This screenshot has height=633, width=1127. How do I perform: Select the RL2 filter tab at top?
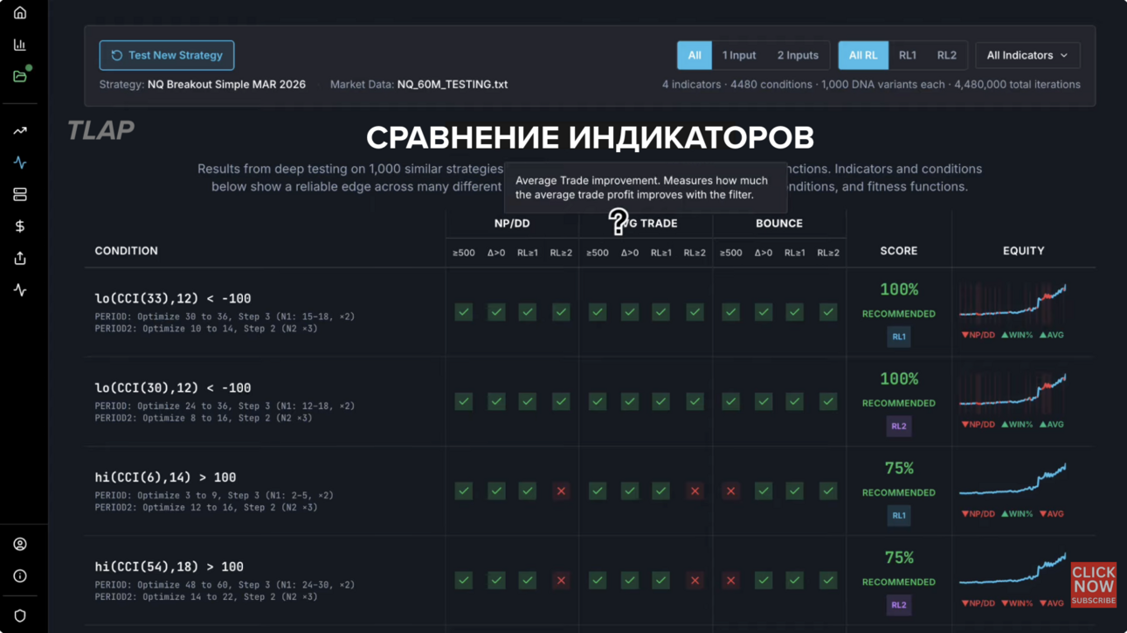pyautogui.click(x=947, y=55)
